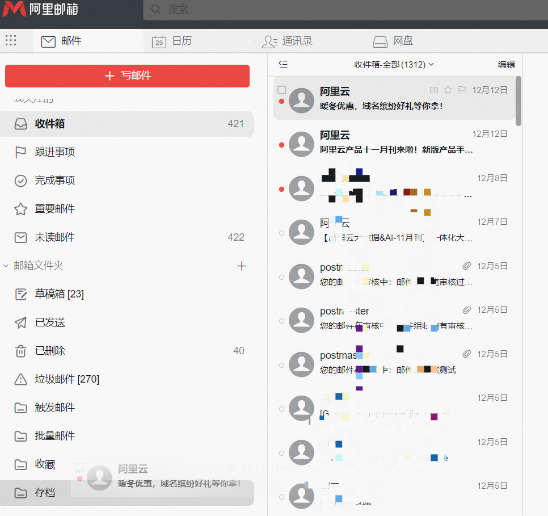Toggle the unread dot on 12月7日 email
The image size is (548, 516).
(x=281, y=233)
